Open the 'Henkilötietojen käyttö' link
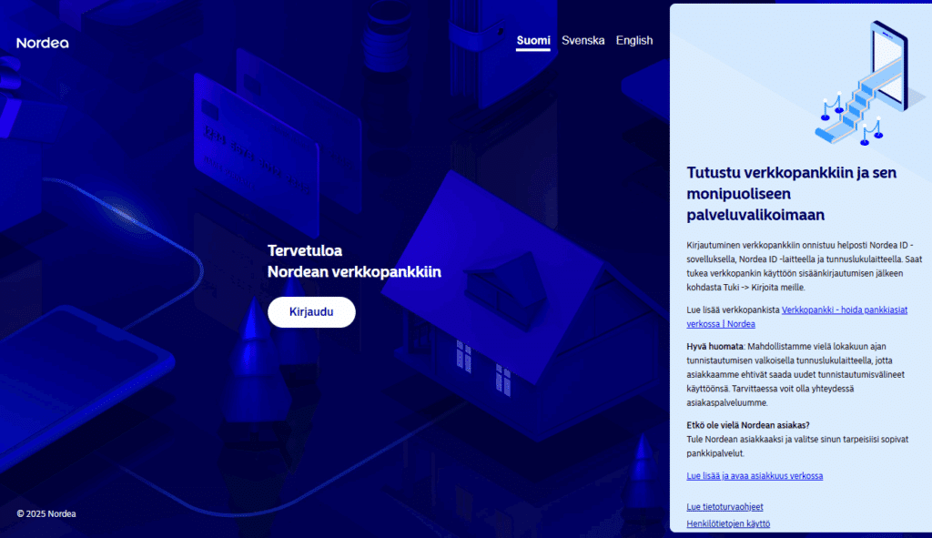This screenshot has width=932, height=538. 728,523
